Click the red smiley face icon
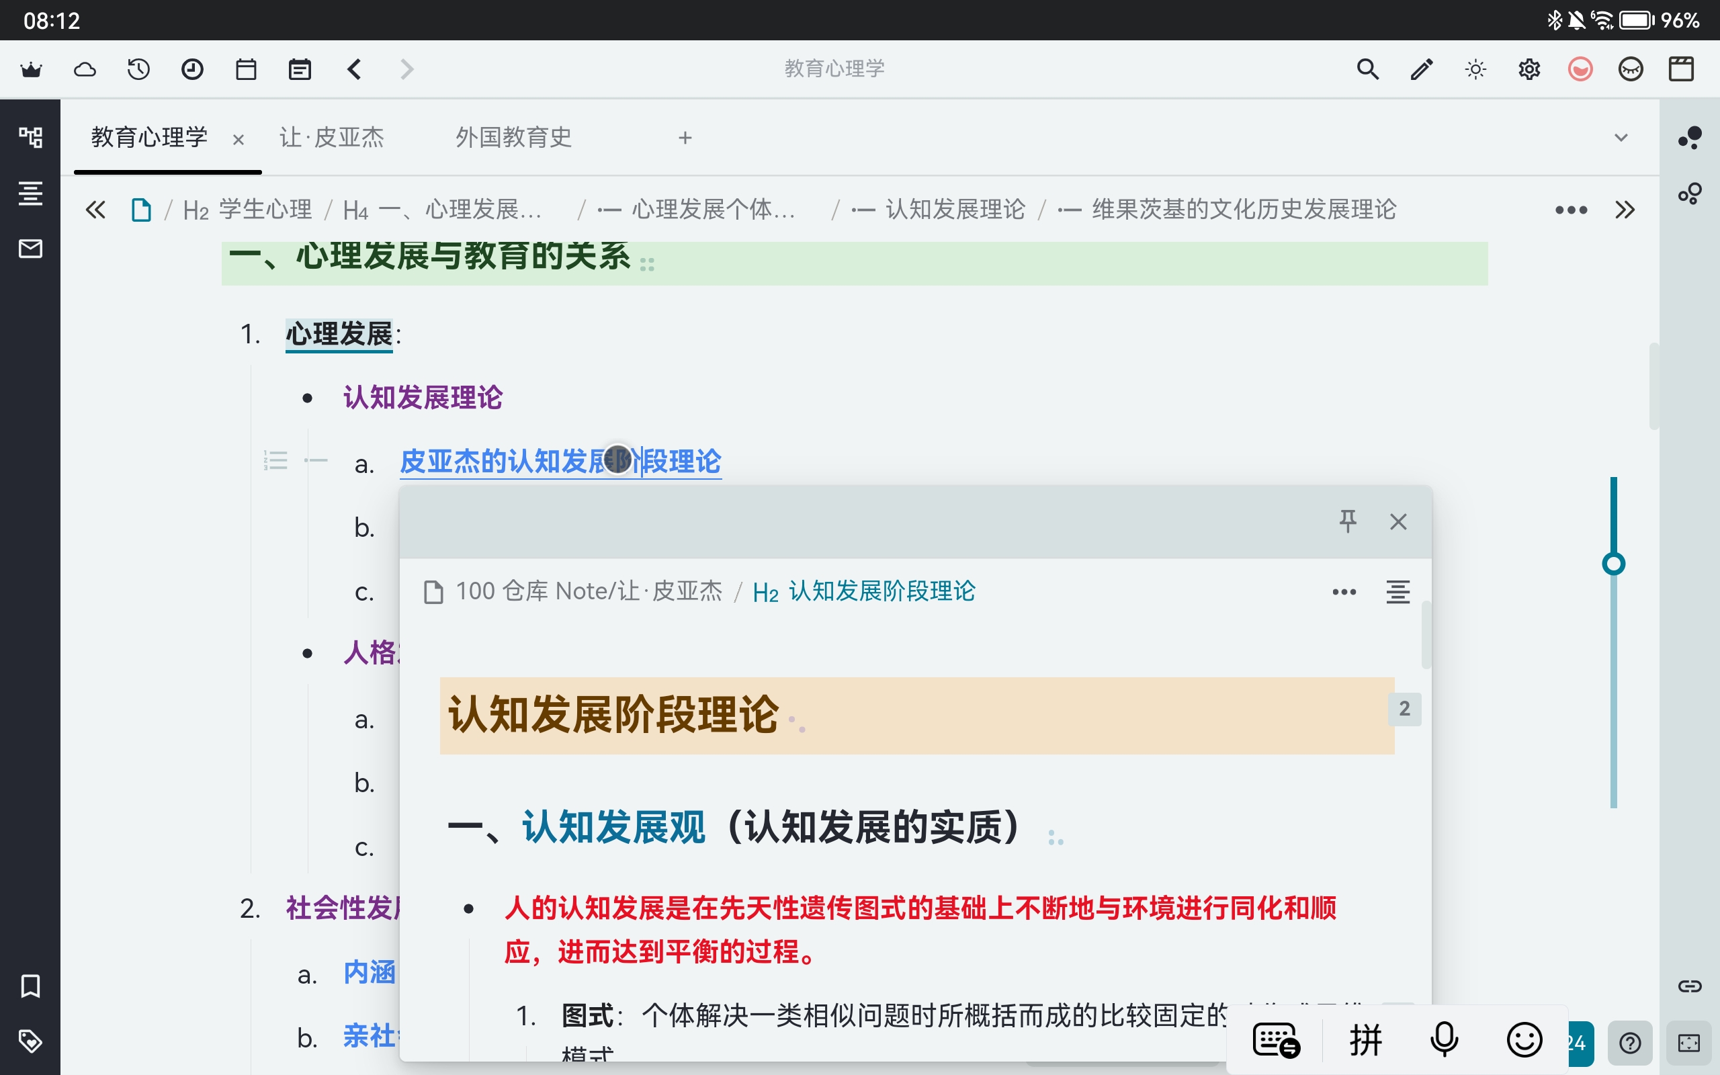This screenshot has height=1075, width=1720. point(1580,69)
